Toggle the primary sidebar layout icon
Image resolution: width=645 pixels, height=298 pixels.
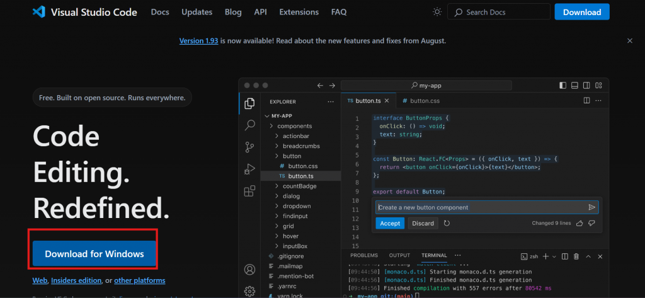pyautogui.click(x=562, y=85)
